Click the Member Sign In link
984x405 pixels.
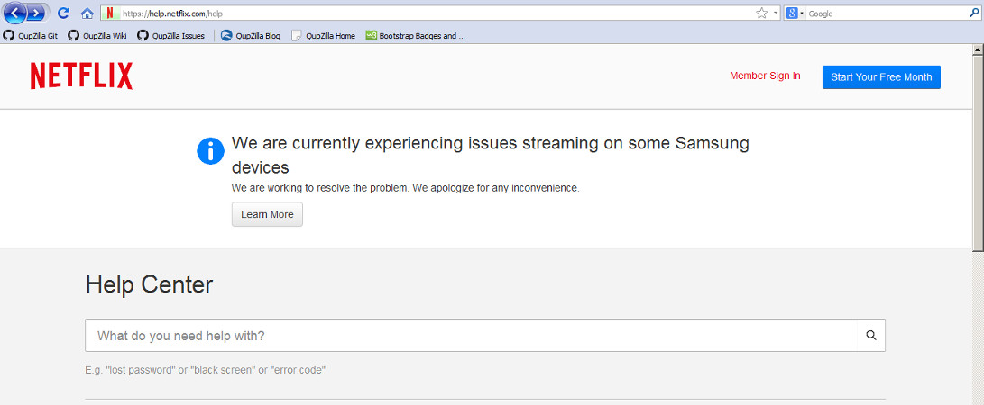(x=765, y=76)
